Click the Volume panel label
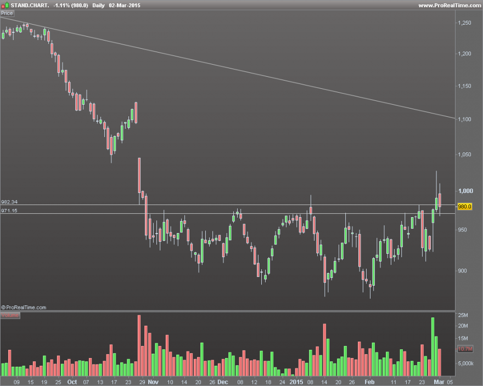This screenshot has width=483, height=386. click(x=10, y=315)
